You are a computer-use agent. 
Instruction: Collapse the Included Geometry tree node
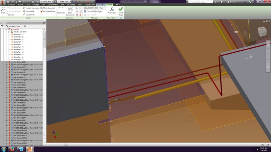(x=9, y=32)
